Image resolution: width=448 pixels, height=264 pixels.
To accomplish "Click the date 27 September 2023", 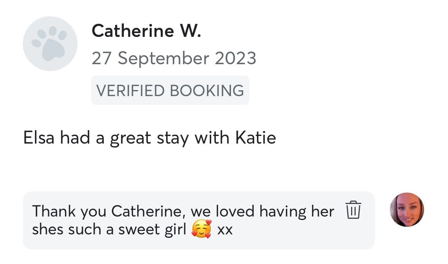I will pyautogui.click(x=174, y=58).
